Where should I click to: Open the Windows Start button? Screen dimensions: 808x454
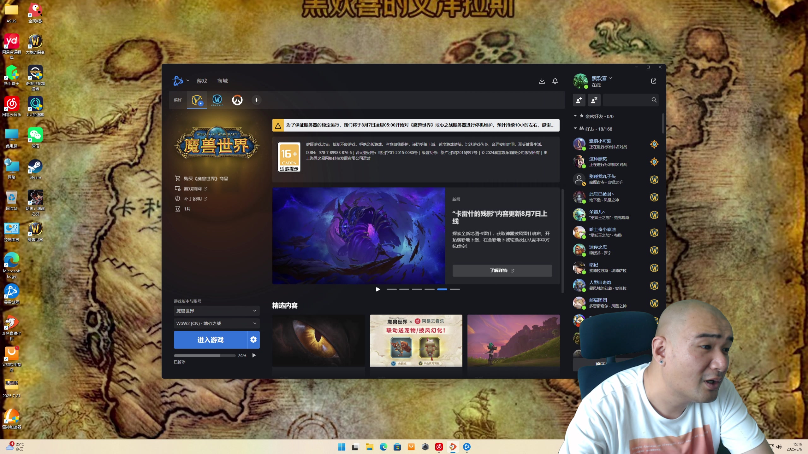point(342,447)
